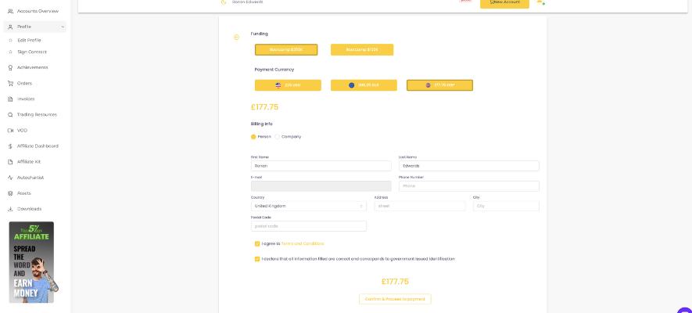
Task: Select 177.75 GBP payment currency
Action: coord(439,85)
